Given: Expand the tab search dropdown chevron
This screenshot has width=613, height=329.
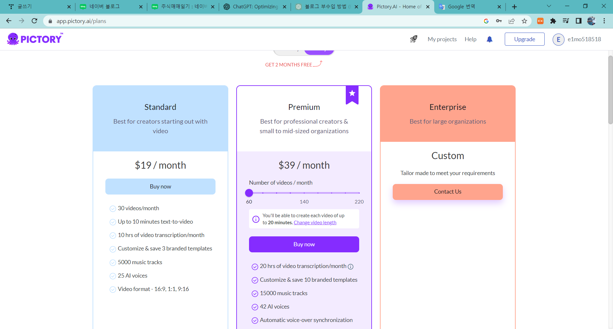Looking at the screenshot, I should click(549, 6).
